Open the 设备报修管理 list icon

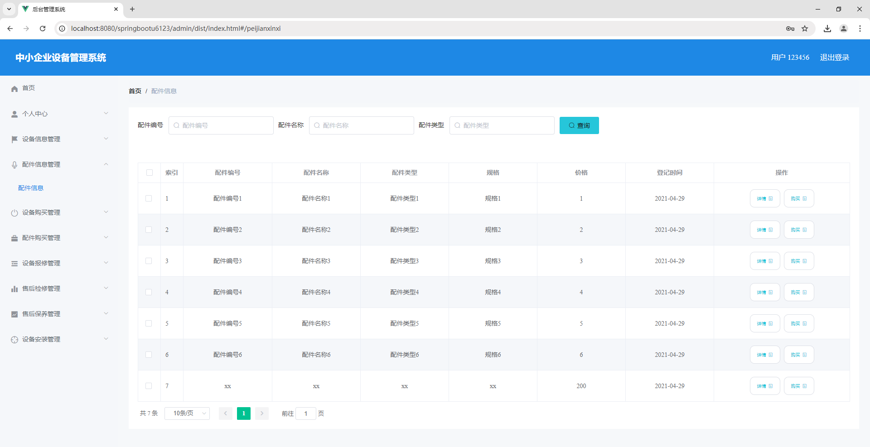[14, 263]
